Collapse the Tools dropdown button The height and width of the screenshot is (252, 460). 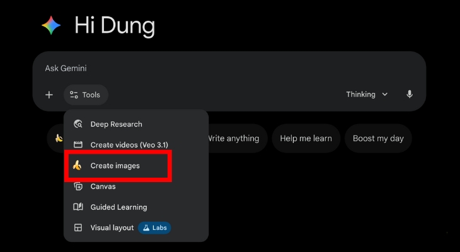point(86,95)
